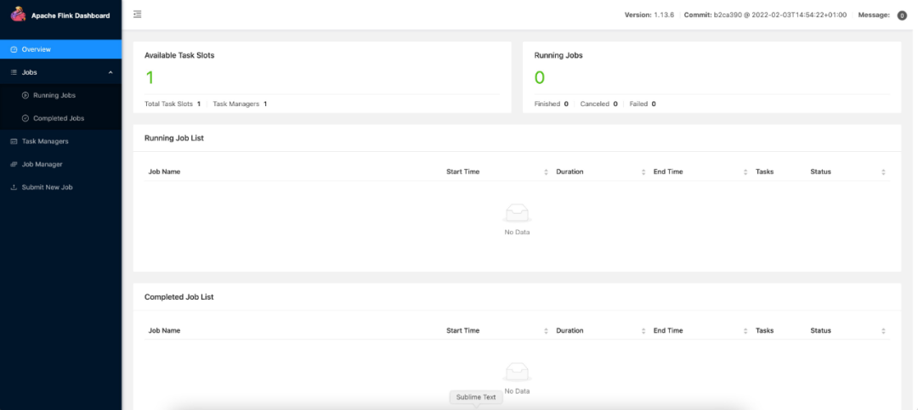918x410 pixels.
Task: Click the Apache Flink Dashboard title
Action: point(71,15)
